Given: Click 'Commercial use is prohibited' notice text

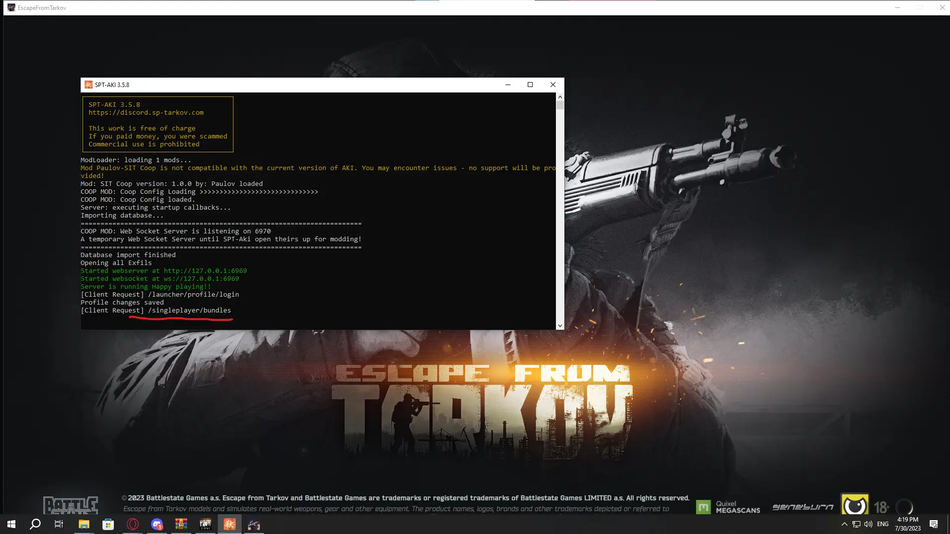Looking at the screenshot, I should 144,144.
